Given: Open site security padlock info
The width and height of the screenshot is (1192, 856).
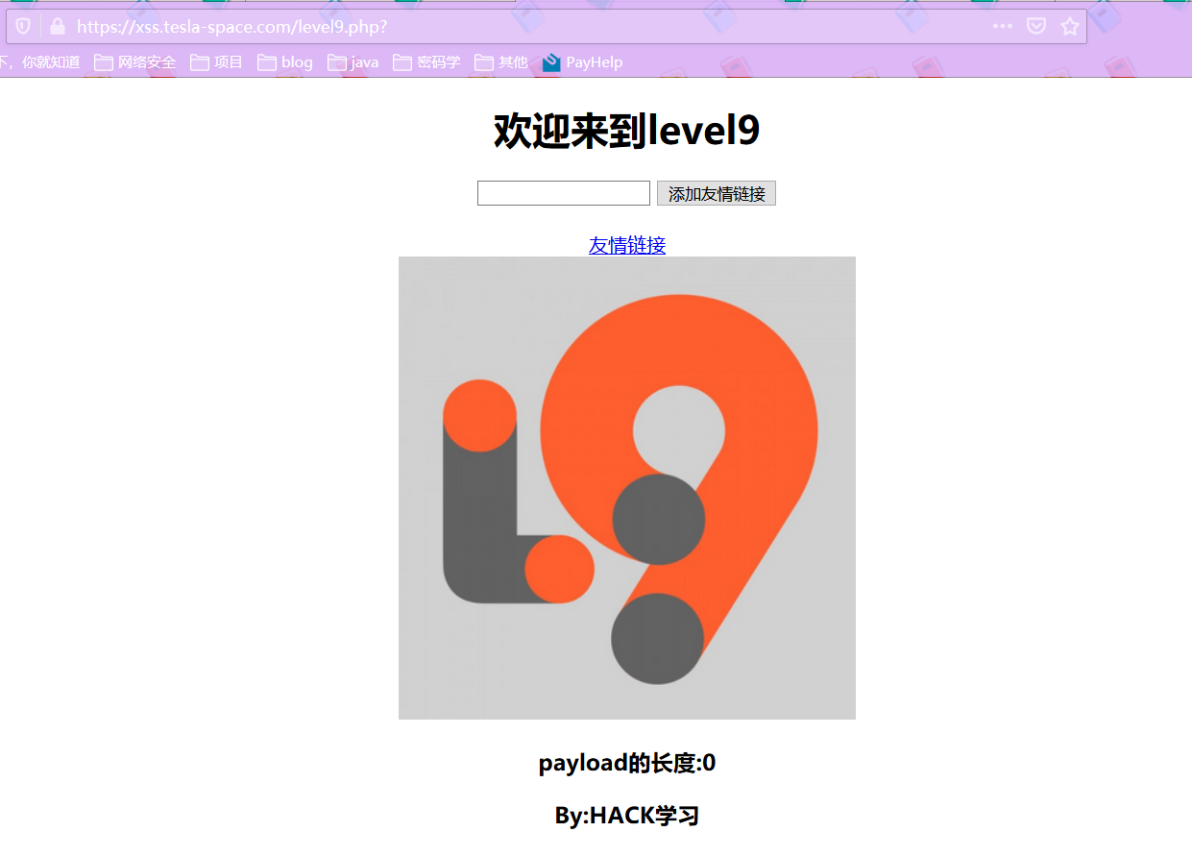Looking at the screenshot, I should 58,26.
